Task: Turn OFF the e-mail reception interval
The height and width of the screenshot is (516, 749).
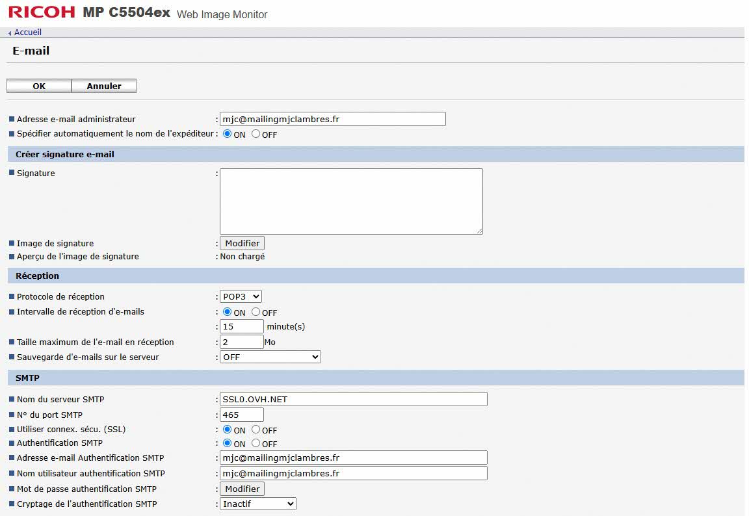Action: [x=256, y=312]
